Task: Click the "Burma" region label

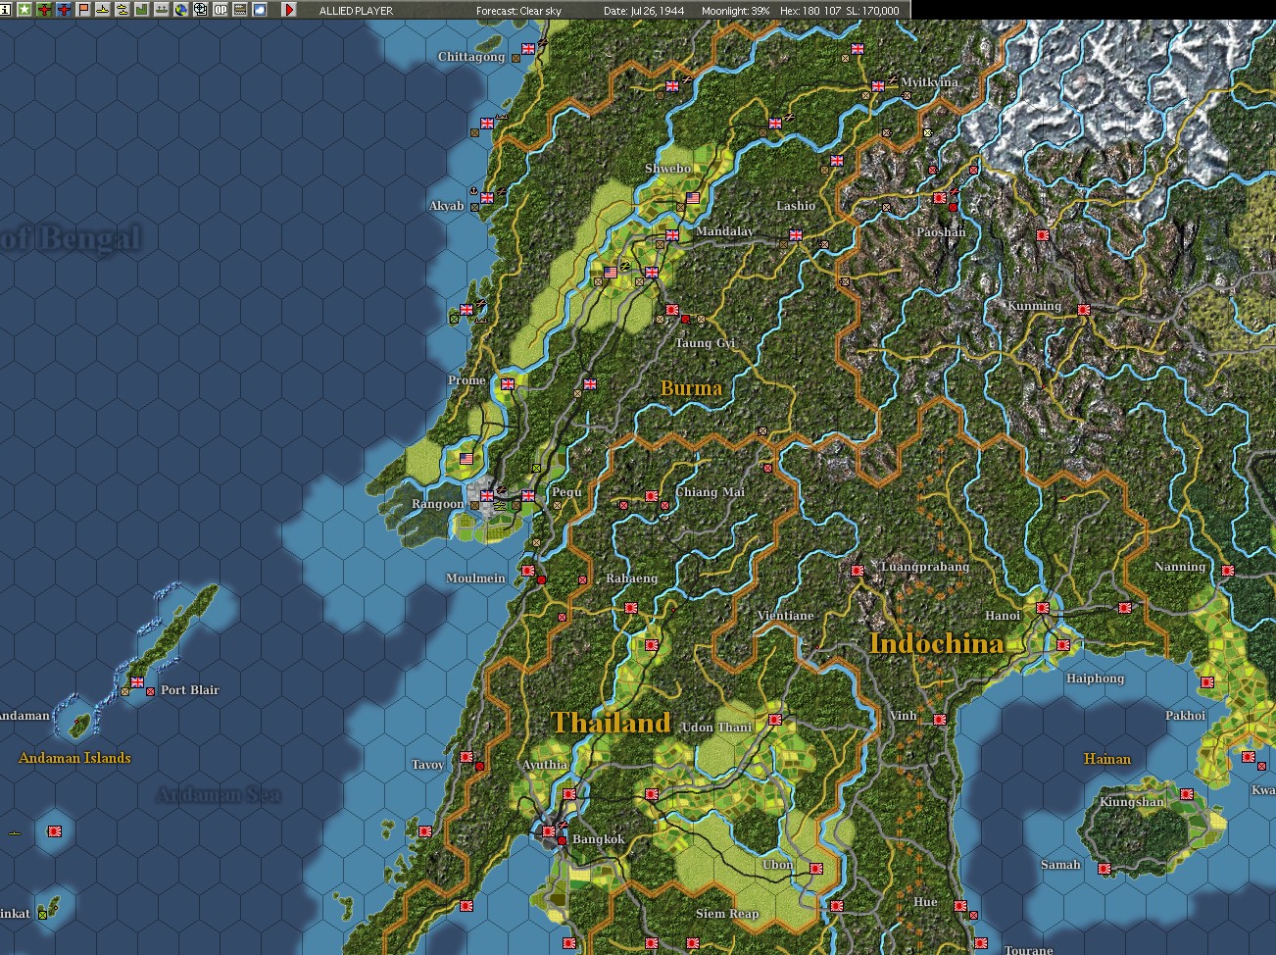Action: coord(691,388)
